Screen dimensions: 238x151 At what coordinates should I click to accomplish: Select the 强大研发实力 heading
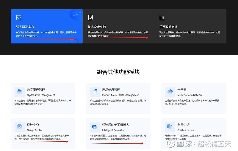25,27
